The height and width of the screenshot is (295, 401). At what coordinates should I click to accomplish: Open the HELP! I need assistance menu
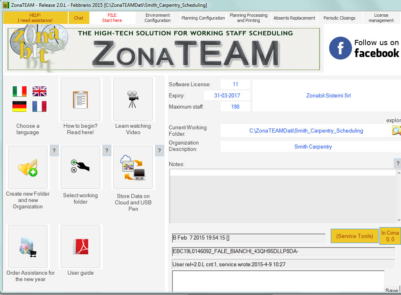pyautogui.click(x=35, y=18)
